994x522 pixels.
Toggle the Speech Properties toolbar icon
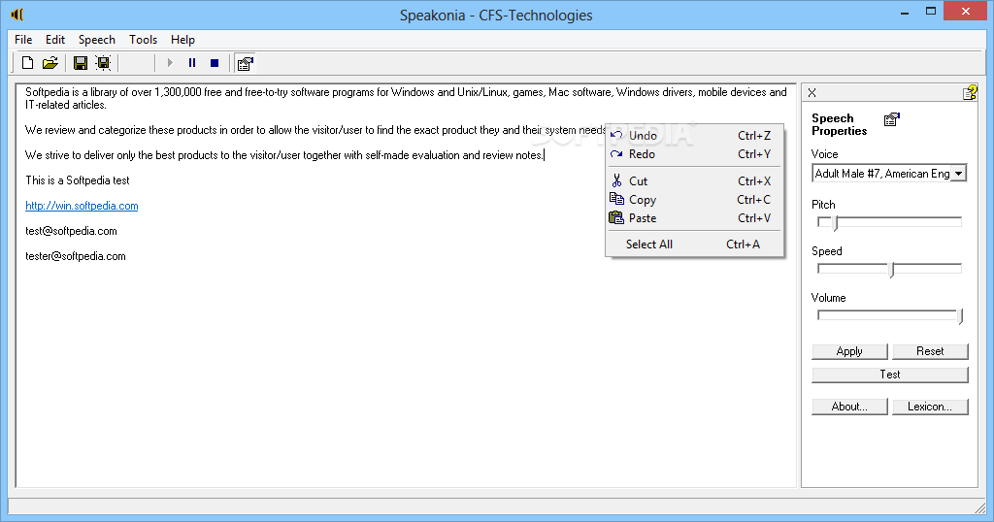pos(245,63)
